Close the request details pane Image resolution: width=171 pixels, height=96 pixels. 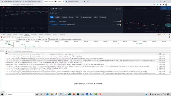pos(6,49)
